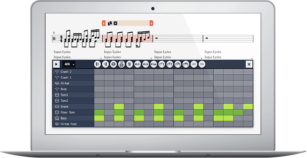The image size is (307, 158).
Task: Add a crescendo hairpin
Action: [194, 64]
